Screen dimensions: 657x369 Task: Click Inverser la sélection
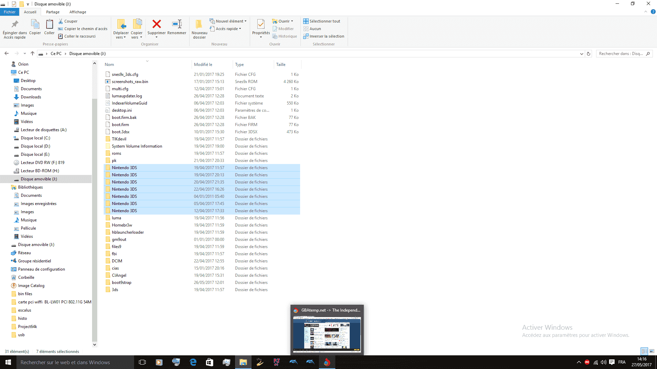point(324,36)
